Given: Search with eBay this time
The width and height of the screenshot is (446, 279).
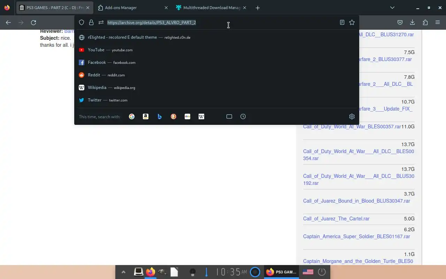Looking at the screenshot, I should point(187,116).
